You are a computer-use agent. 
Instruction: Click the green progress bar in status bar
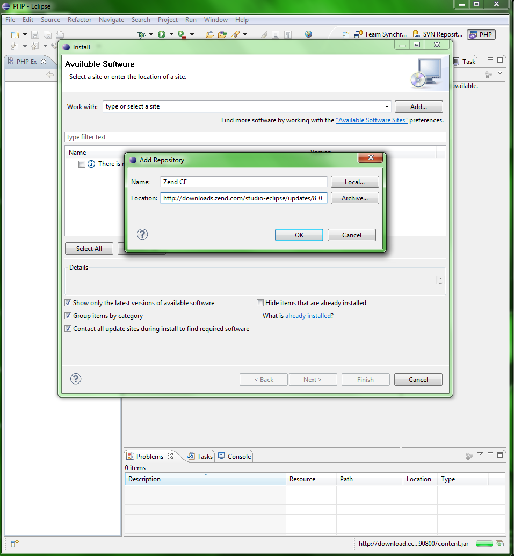tap(484, 544)
